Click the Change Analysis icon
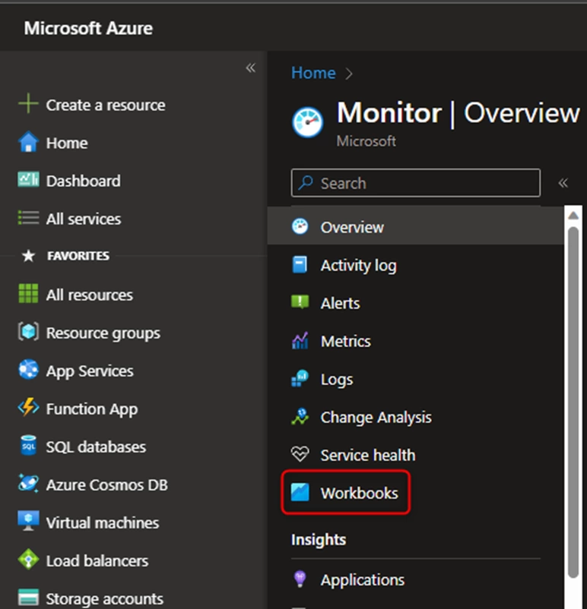The height and width of the screenshot is (609, 587). point(300,416)
